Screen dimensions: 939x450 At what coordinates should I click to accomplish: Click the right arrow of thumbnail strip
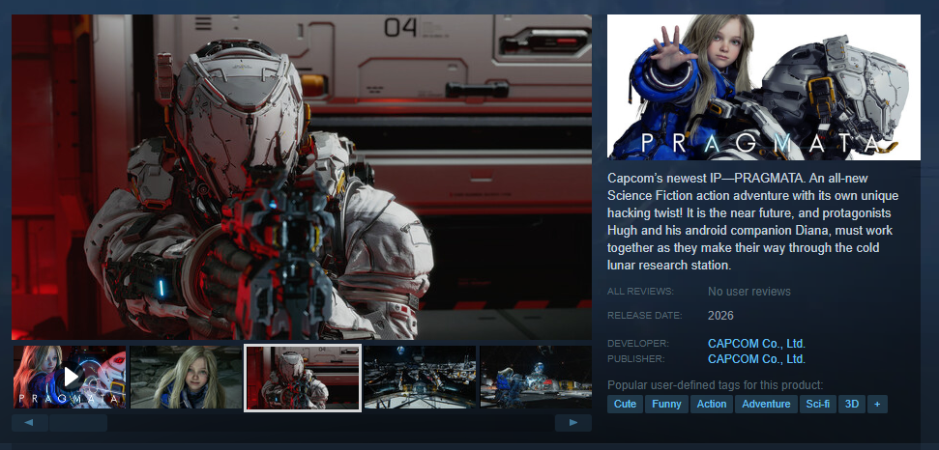573,423
